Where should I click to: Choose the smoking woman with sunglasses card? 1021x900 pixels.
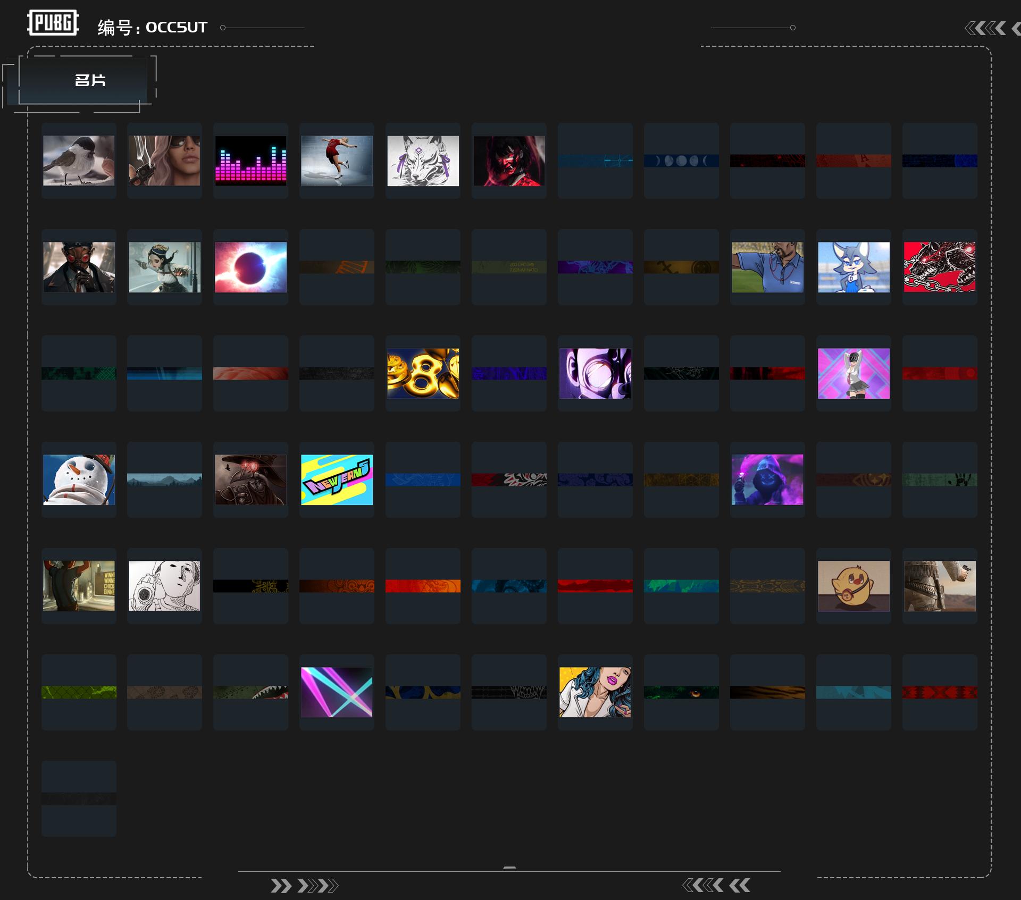click(x=165, y=161)
